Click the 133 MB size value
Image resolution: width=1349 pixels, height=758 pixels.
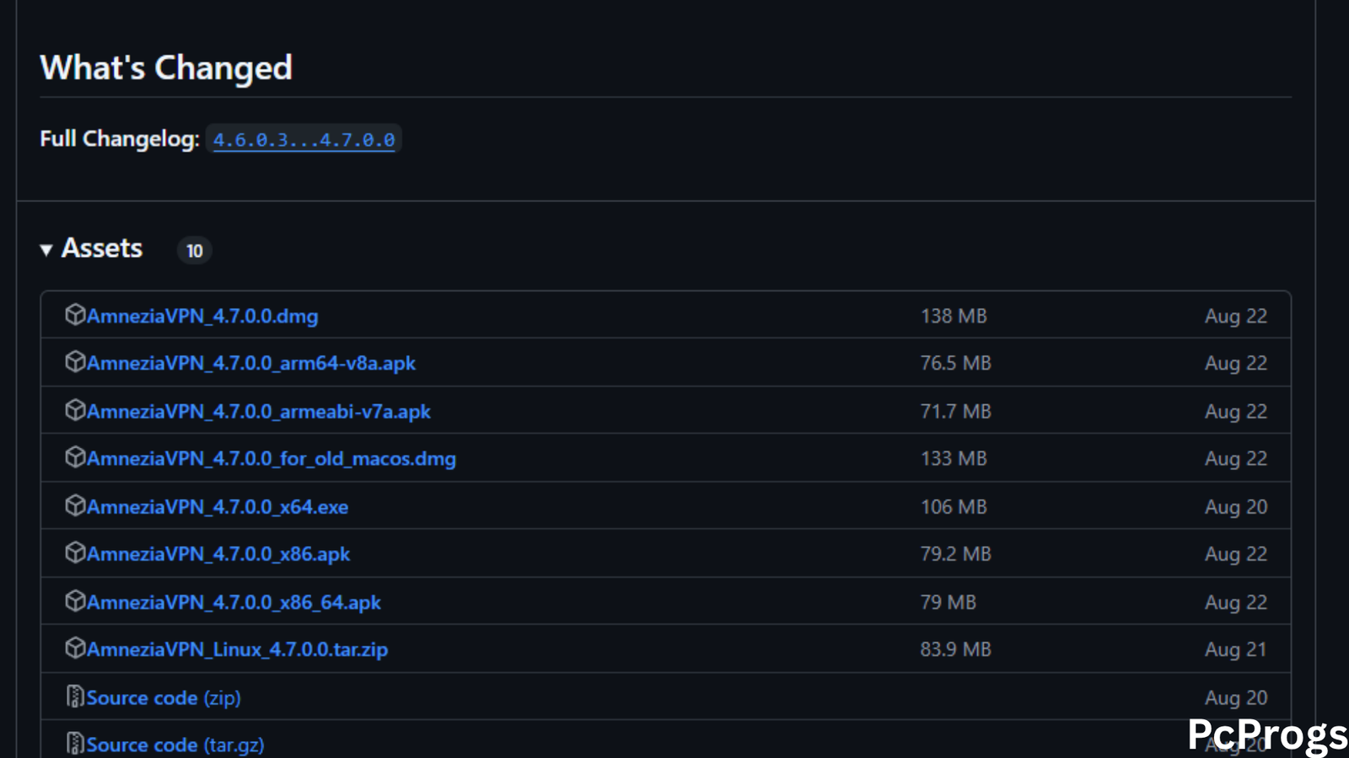954,458
